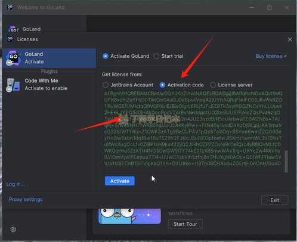297x242 pixels.
Task: Click the gopher tour thumbnail image
Action: click(129, 216)
